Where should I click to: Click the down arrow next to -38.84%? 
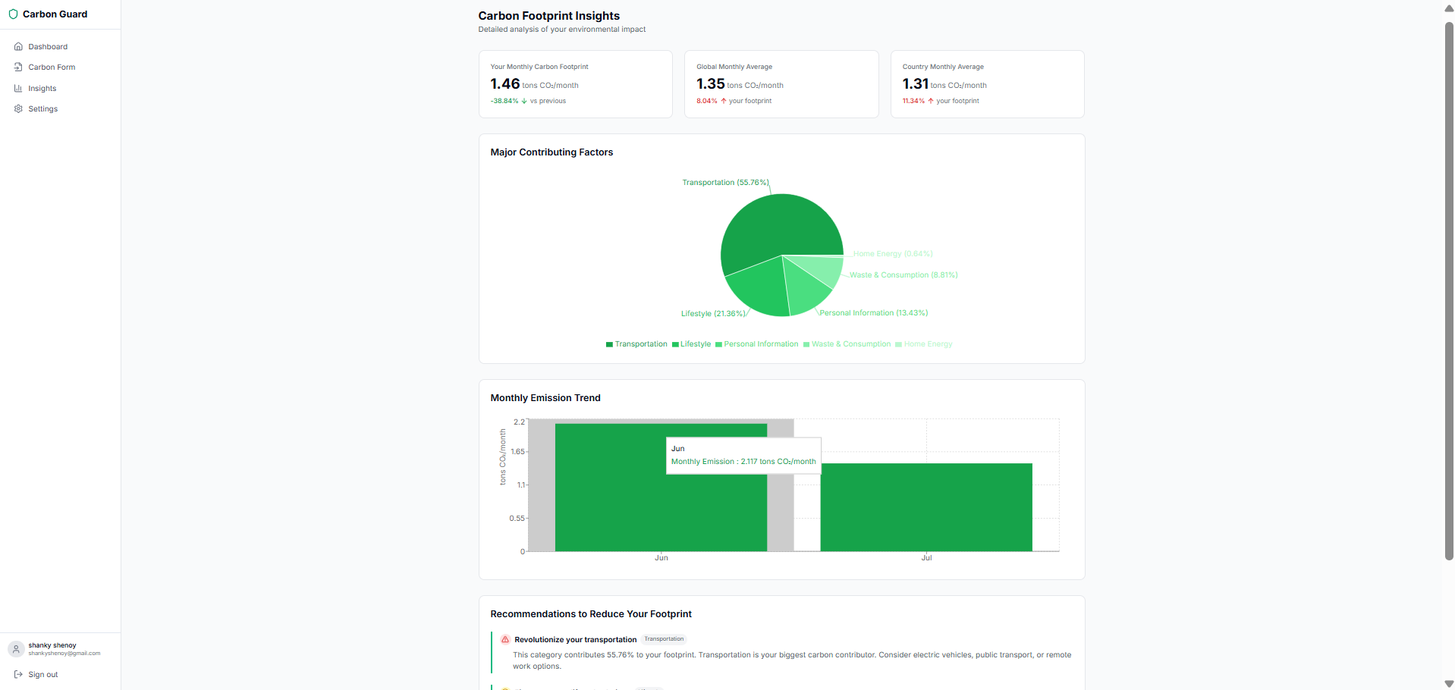[x=524, y=101]
